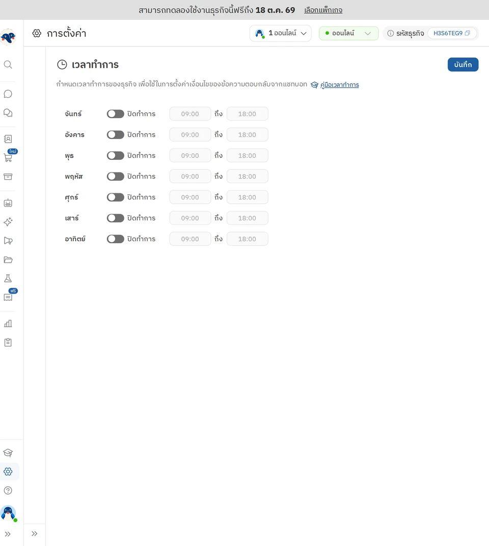Open the single chat bubble sidebar icon
The image size is (489, 546).
[x=8, y=94]
